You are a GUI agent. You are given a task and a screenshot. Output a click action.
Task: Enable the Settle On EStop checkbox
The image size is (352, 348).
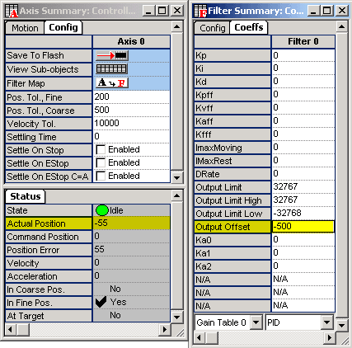[x=101, y=163]
